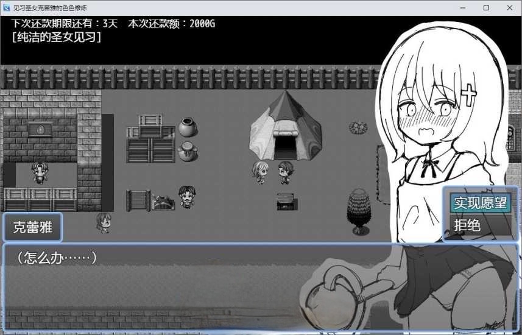
Task: Click the game's title bar app icon
Action: point(7,8)
